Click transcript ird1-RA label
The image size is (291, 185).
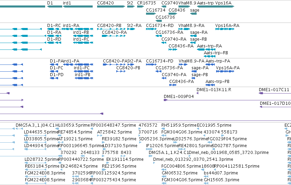71,25
